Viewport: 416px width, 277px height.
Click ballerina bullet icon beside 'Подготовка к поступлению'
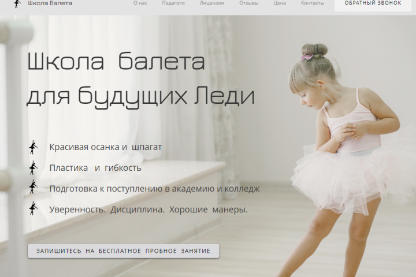[33, 187]
